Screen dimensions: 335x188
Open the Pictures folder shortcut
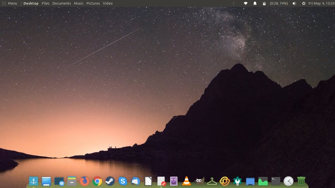pyautogui.click(x=93, y=3)
